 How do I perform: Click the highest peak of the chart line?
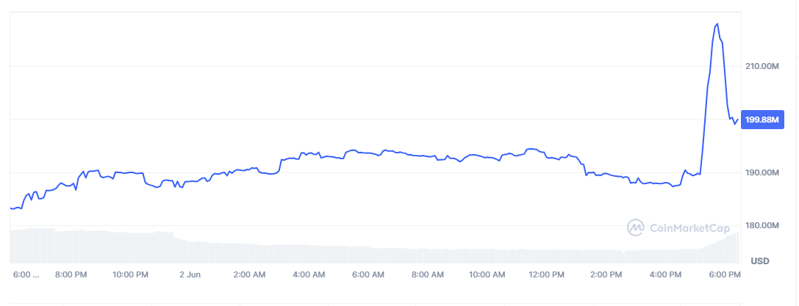tap(717, 24)
